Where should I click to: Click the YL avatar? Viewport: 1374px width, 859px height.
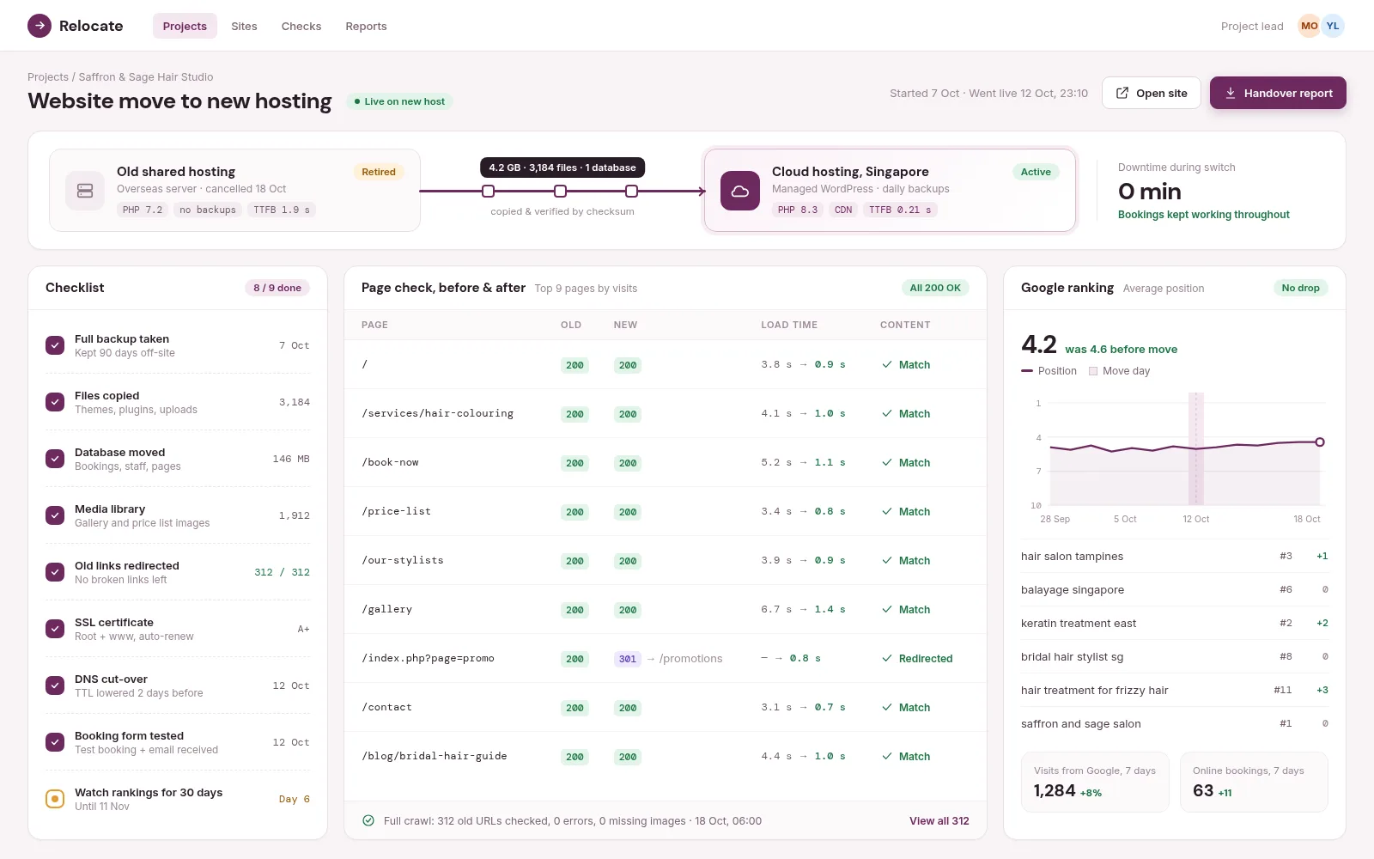(x=1333, y=26)
